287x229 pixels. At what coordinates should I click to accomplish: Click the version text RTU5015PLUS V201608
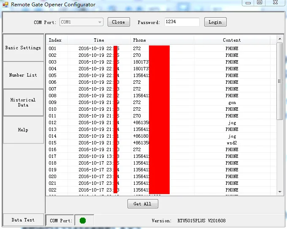click(x=201, y=221)
